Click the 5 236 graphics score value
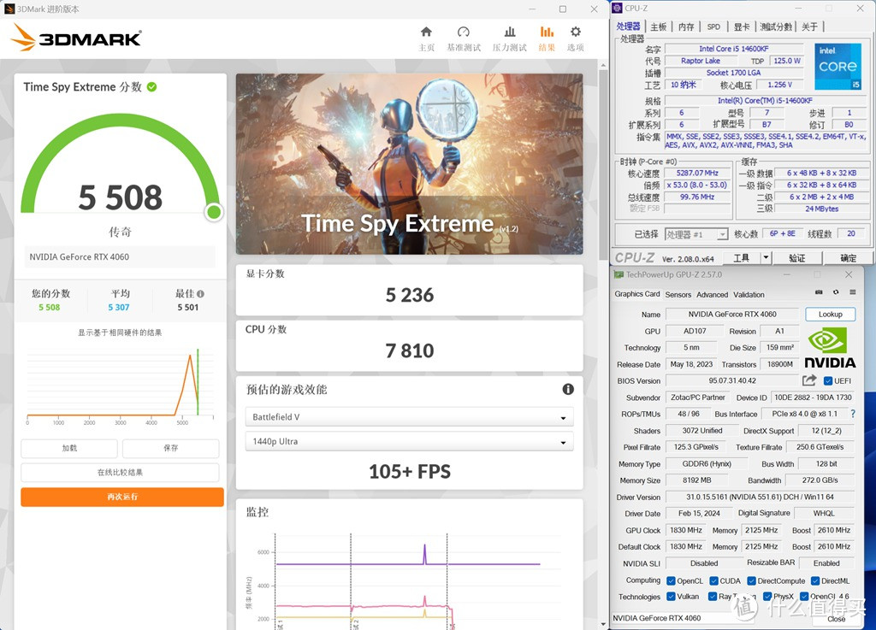This screenshot has height=630, width=876. coord(410,295)
